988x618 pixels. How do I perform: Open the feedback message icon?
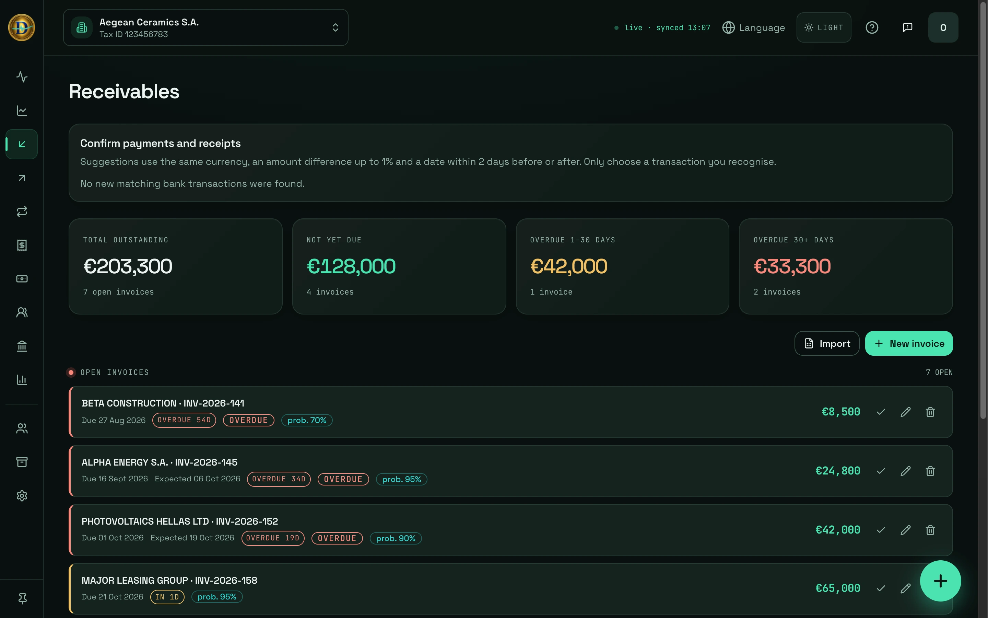click(907, 27)
